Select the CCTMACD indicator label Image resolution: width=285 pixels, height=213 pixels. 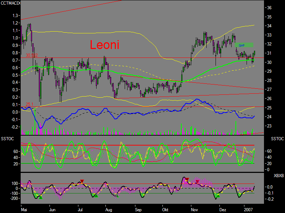pos(11,3)
